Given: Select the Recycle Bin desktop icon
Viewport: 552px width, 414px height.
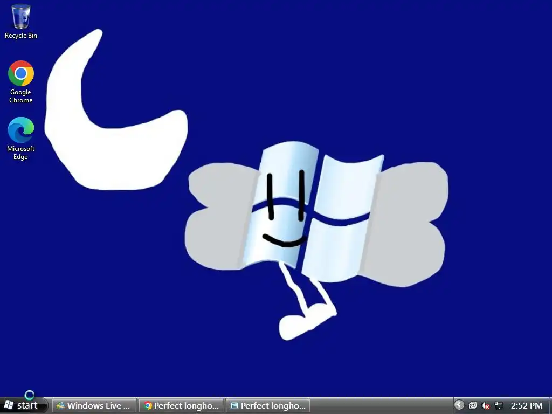Looking at the screenshot, I should (x=21, y=21).
